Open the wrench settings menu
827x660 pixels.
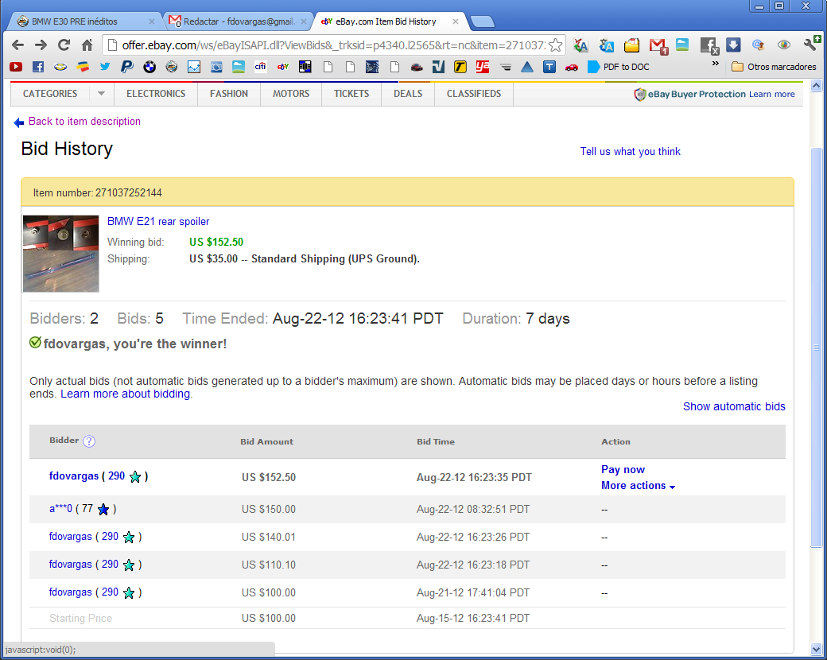click(812, 45)
